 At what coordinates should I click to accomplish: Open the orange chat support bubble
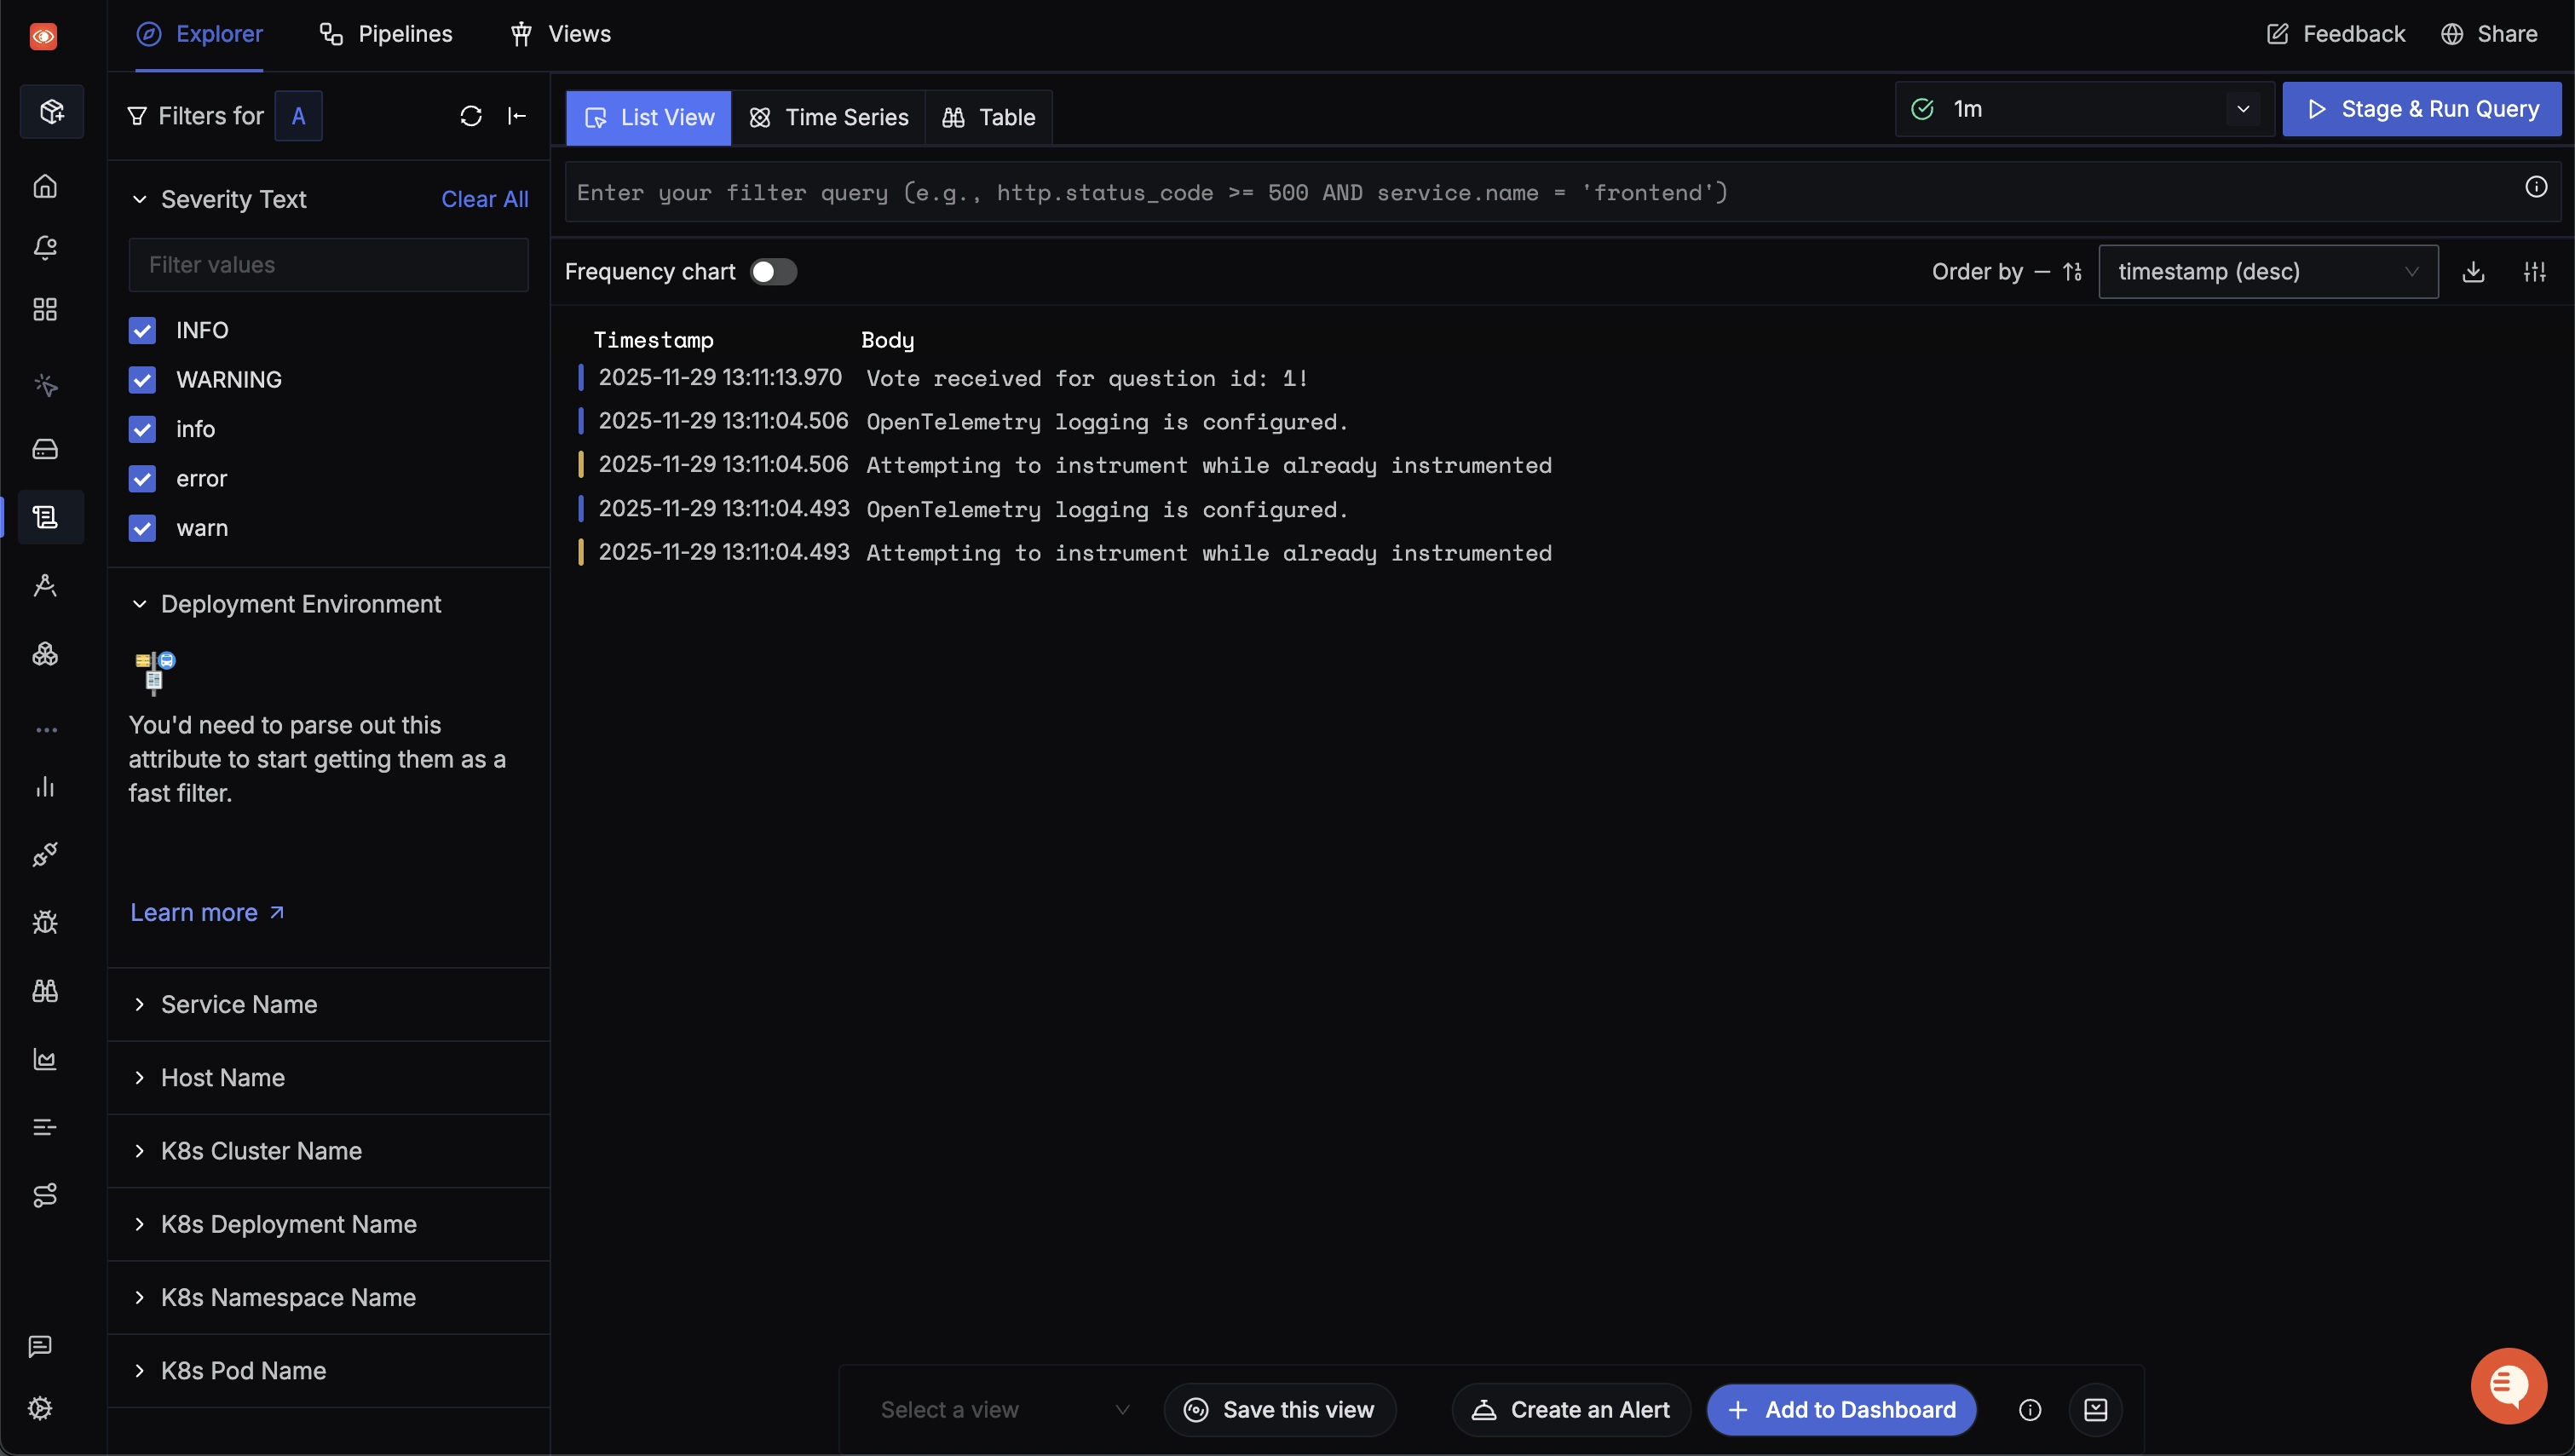(2508, 1385)
